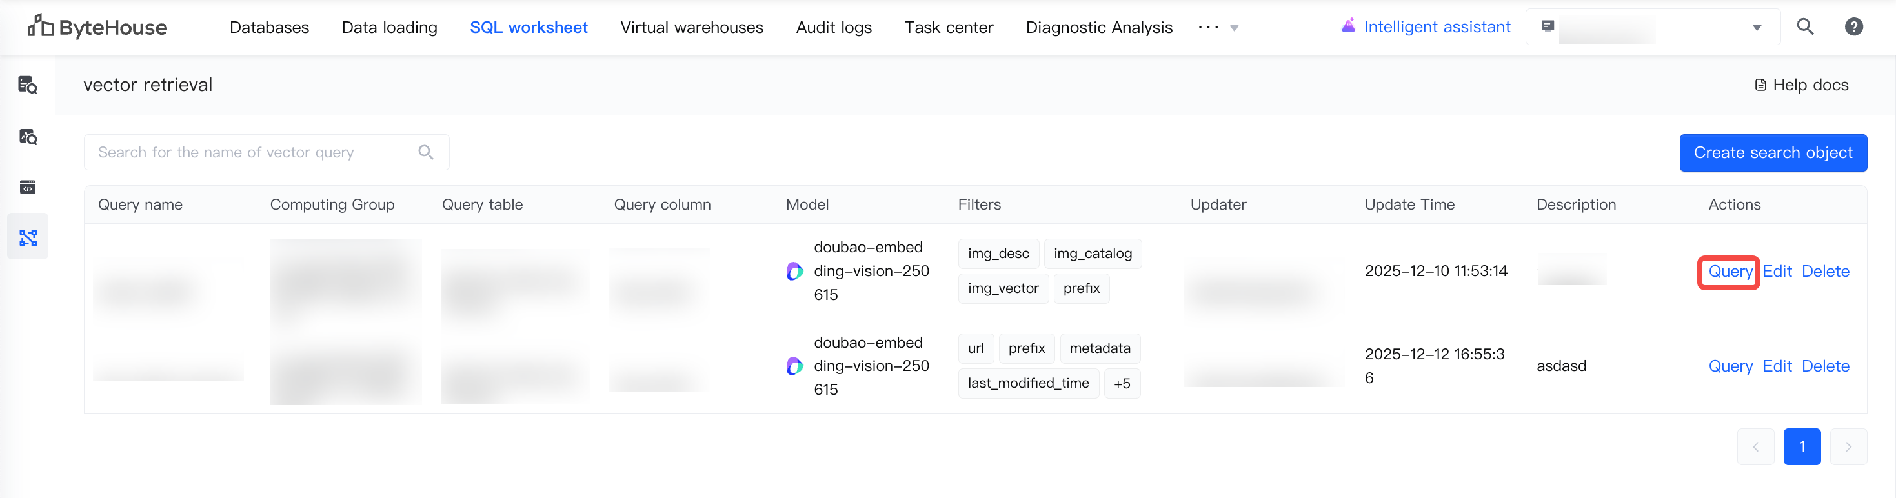Screen dimensions: 1896x498
Task: Click Edit link in second row
Action: (x=1776, y=366)
